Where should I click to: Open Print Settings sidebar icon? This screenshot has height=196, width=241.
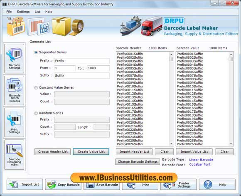tap(14, 122)
